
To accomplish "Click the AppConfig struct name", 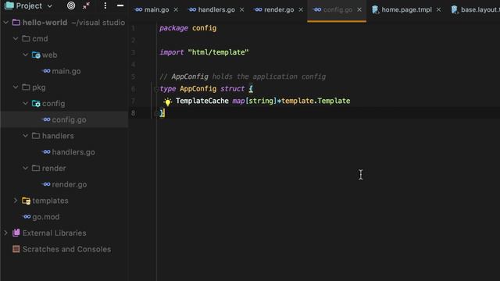I will click(x=198, y=88).
